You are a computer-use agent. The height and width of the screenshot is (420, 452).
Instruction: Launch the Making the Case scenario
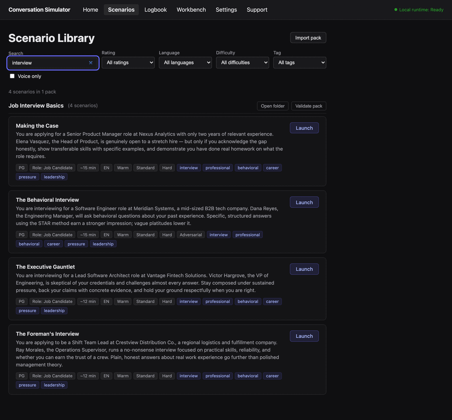[304, 128]
